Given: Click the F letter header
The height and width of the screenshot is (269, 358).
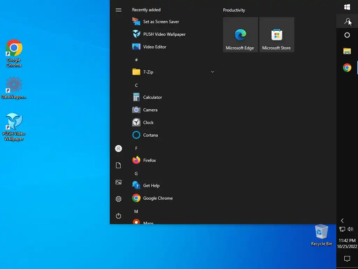Looking at the screenshot, I should click(136, 149).
